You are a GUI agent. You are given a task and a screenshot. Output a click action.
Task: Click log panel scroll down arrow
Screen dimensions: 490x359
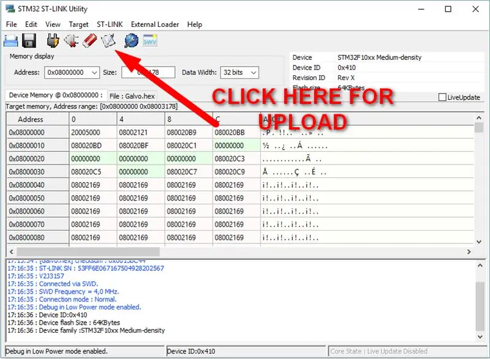point(480,336)
